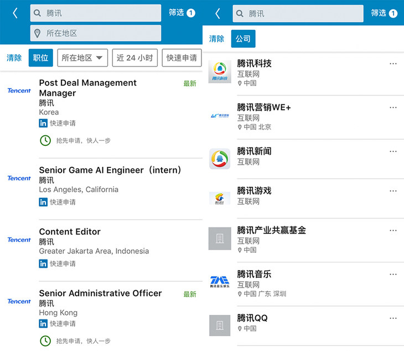Image resolution: width=404 pixels, height=351 pixels.
Task: Open 腾讯游戏 company logo
Action: pyautogui.click(x=220, y=198)
